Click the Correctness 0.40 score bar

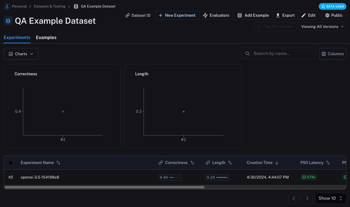pyautogui.click(x=170, y=177)
